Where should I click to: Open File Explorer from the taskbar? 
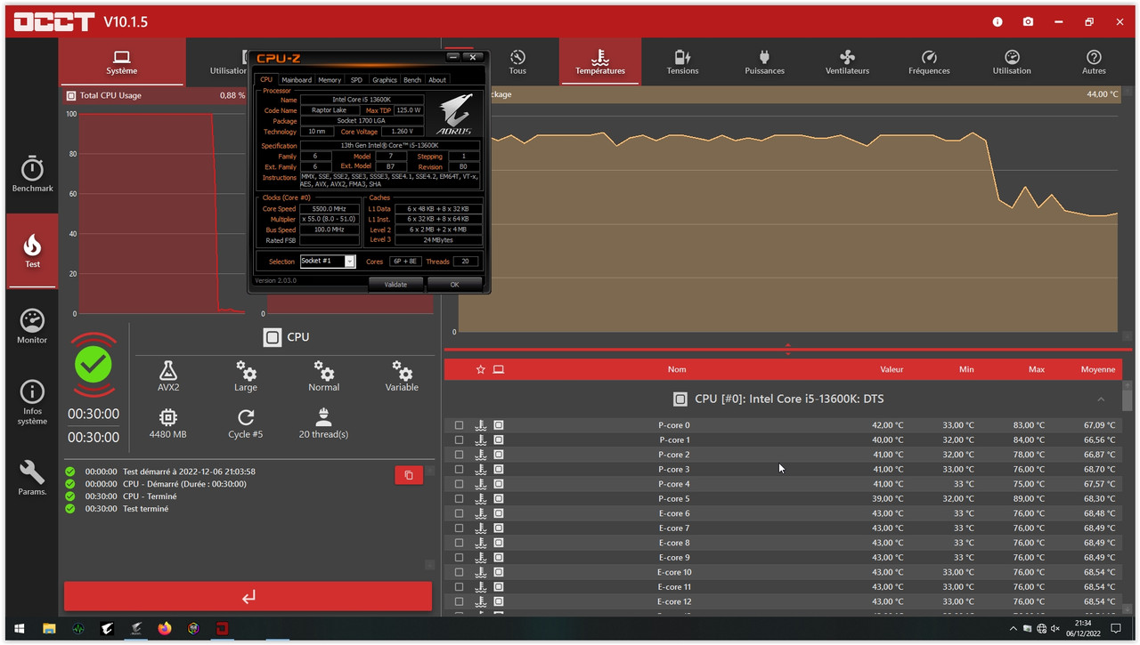[x=49, y=628]
